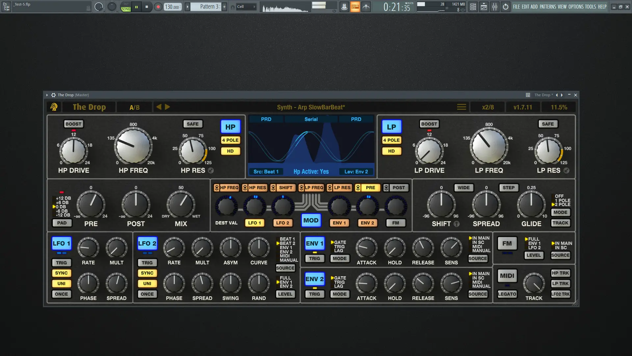
Task: Toggle the LP filter enable button
Action: click(x=391, y=127)
